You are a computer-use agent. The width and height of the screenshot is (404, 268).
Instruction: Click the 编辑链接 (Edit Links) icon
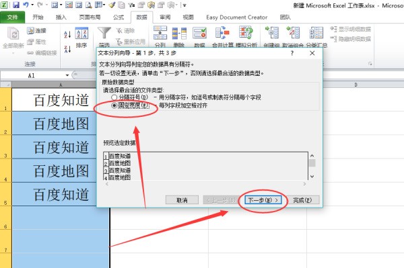(x=42, y=52)
